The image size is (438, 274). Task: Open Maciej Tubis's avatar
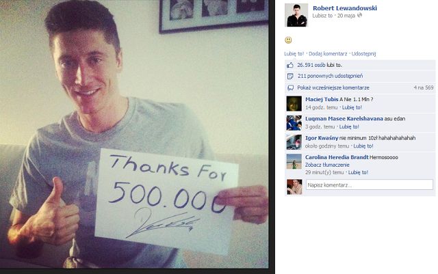pyautogui.click(x=294, y=103)
